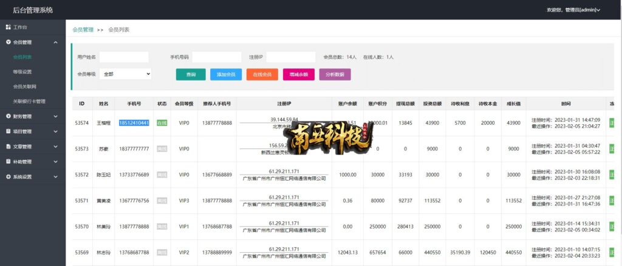The image size is (622, 266).
Task: Click member ID 53570
Action: (x=81, y=227)
